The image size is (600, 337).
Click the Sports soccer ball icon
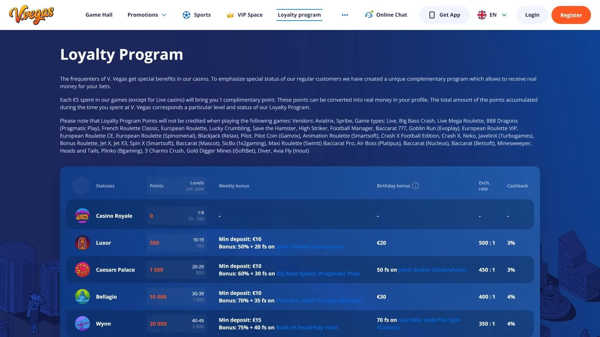[186, 15]
